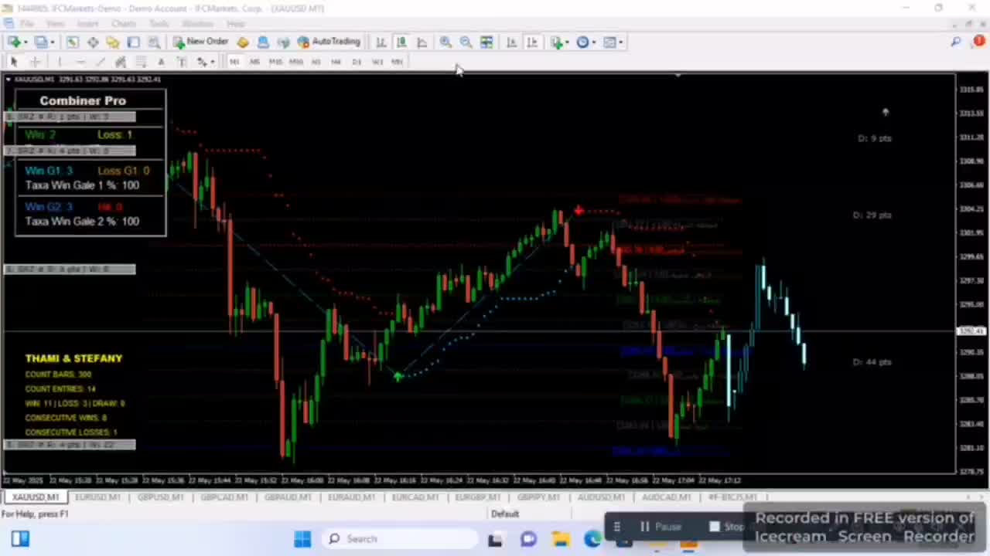Screen dimensions: 990x556
Task: Click the Tile Windows icon
Action: tap(486, 42)
